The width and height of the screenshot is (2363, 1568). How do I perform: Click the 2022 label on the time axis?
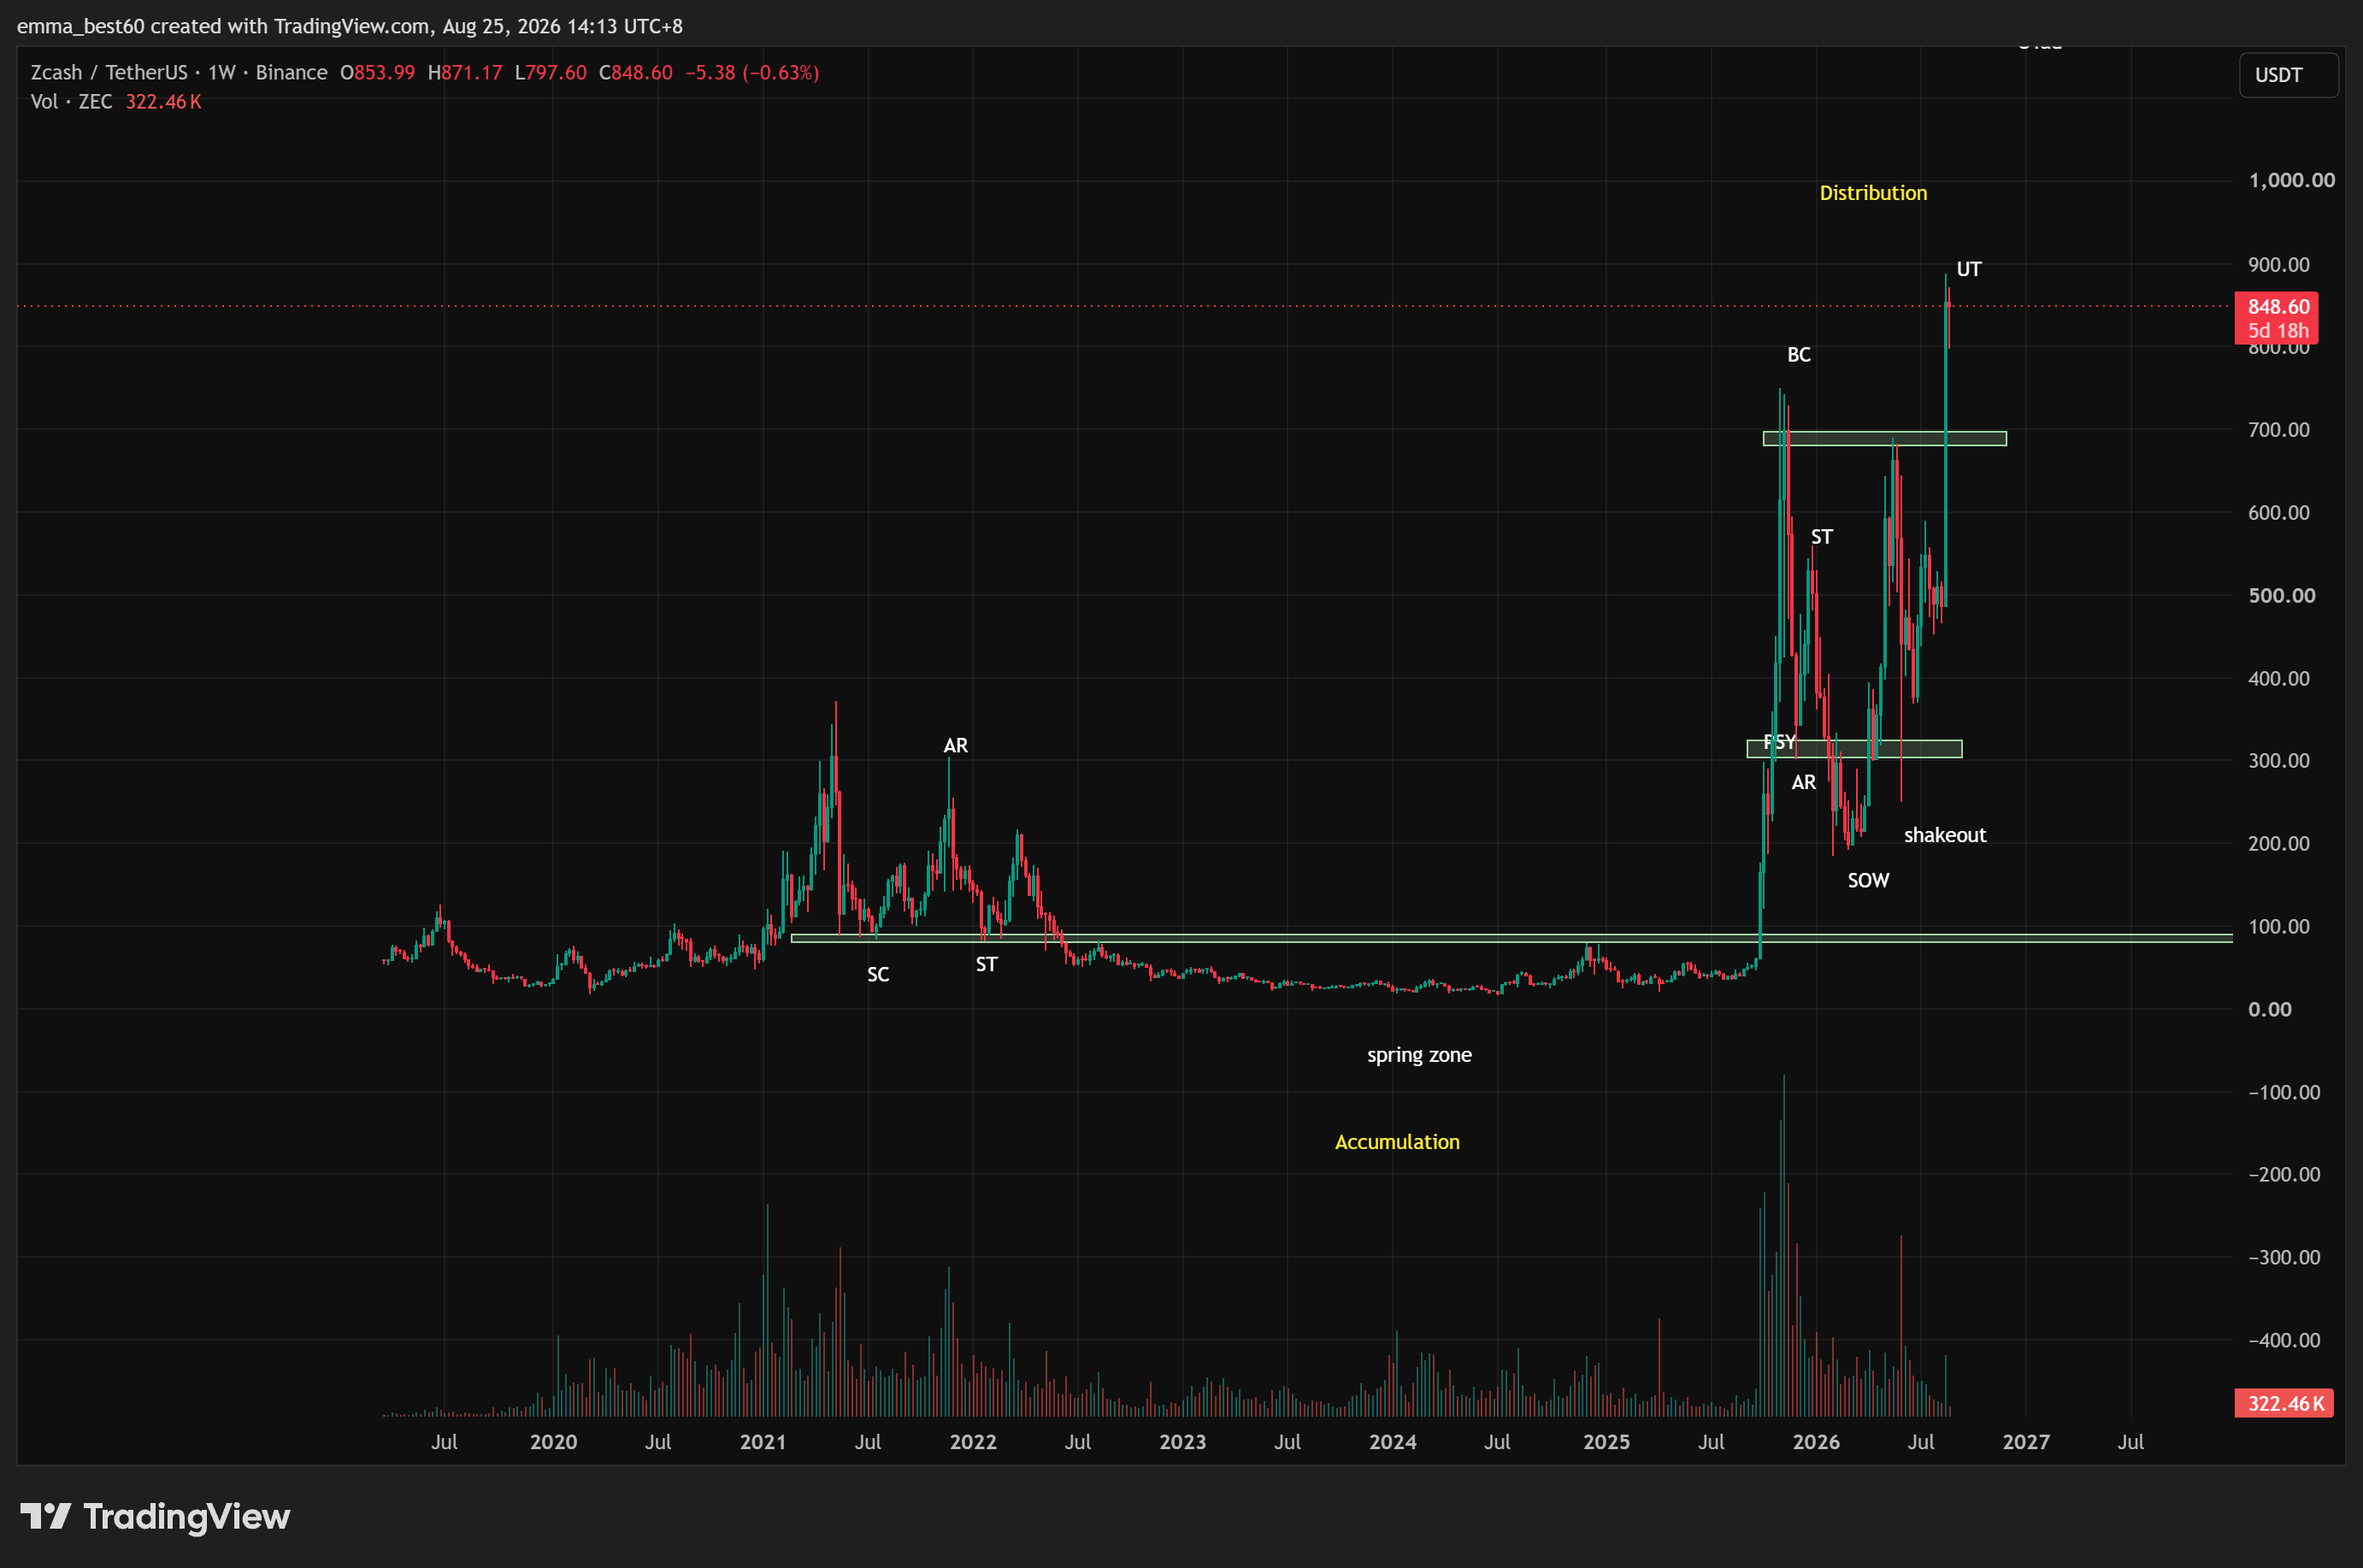coord(973,1442)
